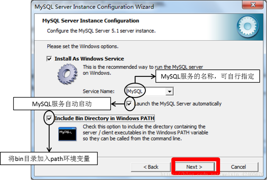This screenshot has height=180, width=267.
Task: Toggle Launch the MySQL Server automatically checkbox
Action: 129,104
